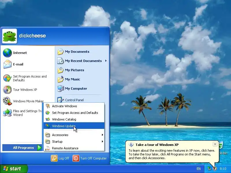Click the green All Programs arrow
This screenshot has width=231, height=173.
pos(39,148)
